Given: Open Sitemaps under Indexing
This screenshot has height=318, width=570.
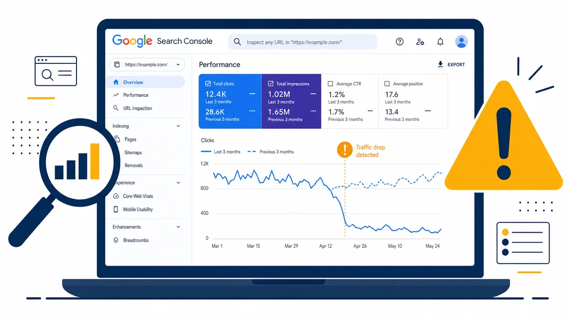Looking at the screenshot, I should click(x=133, y=153).
